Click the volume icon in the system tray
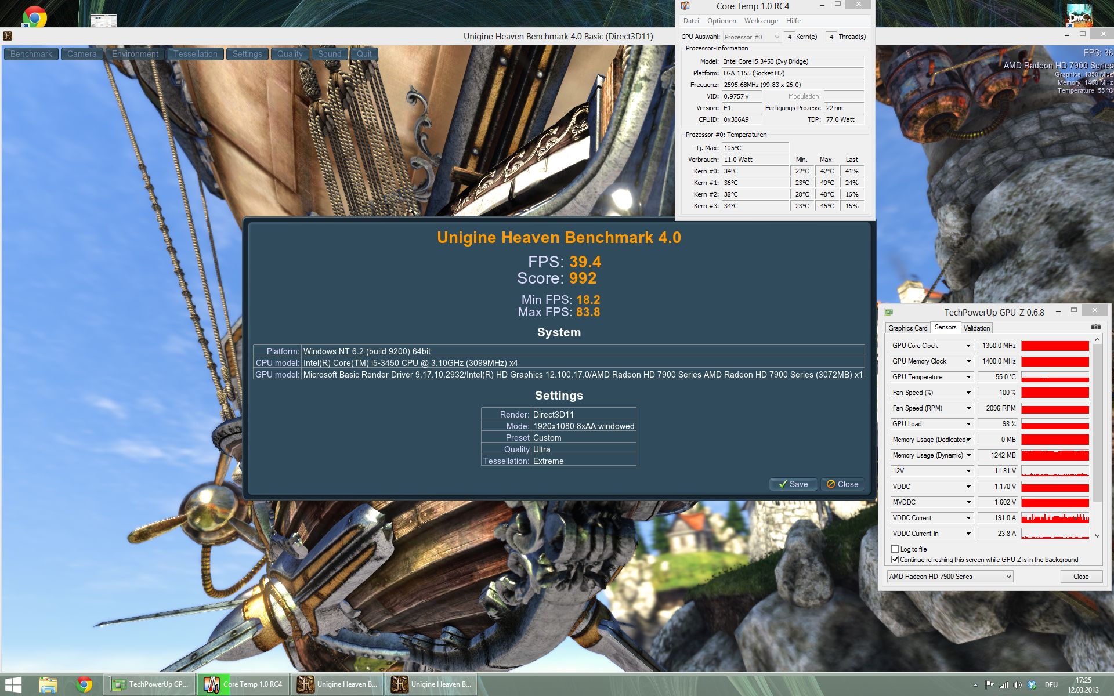This screenshot has width=1114, height=696. pos(1017,685)
